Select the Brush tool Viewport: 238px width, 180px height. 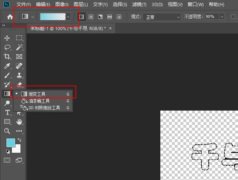pyautogui.click(x=7, y=75)
